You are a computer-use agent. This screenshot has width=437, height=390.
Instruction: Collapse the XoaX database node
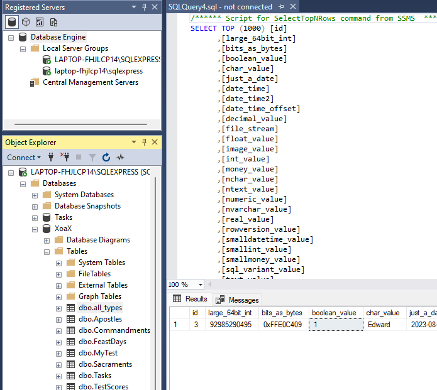tap(35, 230)
